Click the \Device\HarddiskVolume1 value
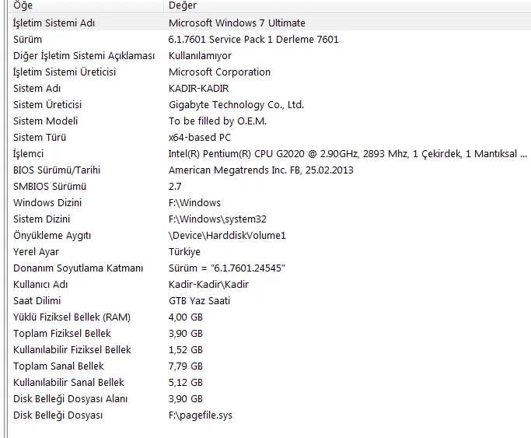 227,236
